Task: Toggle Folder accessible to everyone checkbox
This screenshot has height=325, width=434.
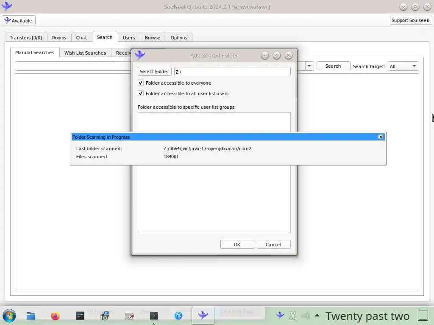Action: pyautogui.click(x=141, y=83)
